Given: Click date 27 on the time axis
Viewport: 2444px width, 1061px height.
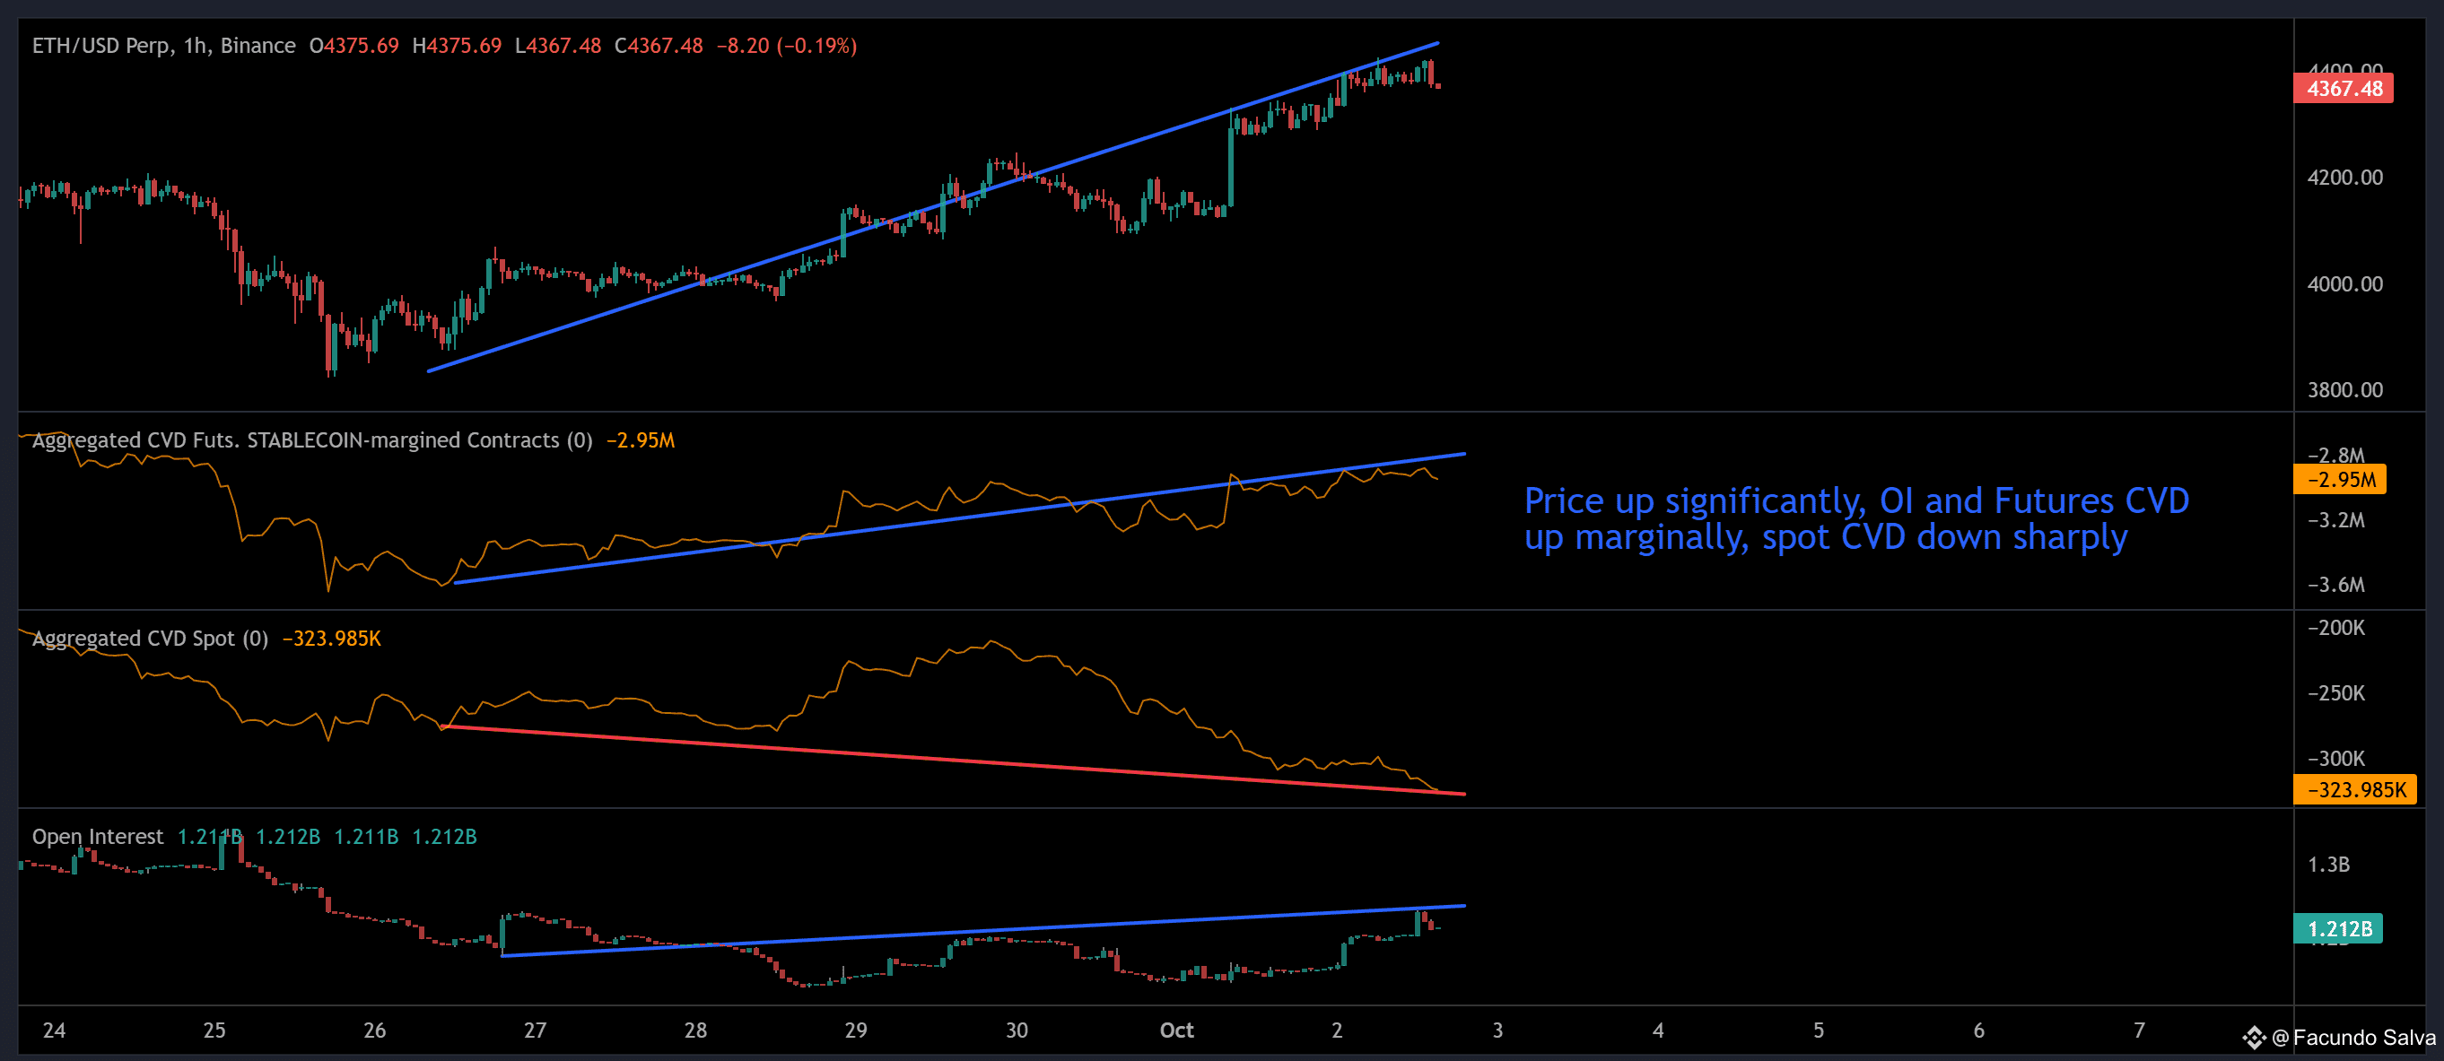Looking at the screenshot, I should [x=535, y=1030].
